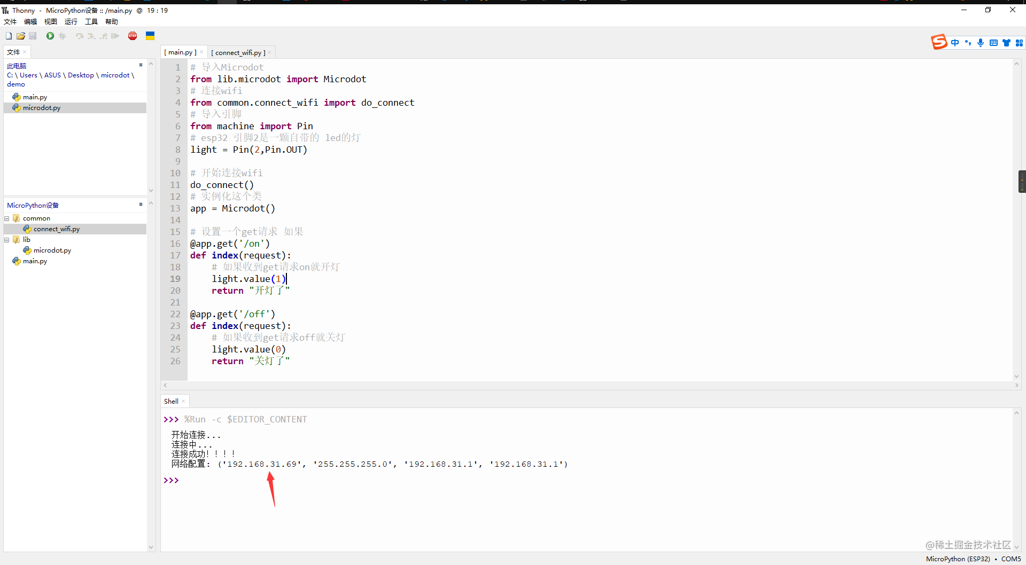Select microdot.py in the local files list
Viewport: 1026px width, 565px height.
coord(41,108)
